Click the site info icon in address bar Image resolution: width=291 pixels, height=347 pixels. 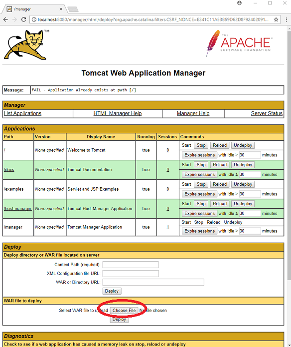[34, 19]
